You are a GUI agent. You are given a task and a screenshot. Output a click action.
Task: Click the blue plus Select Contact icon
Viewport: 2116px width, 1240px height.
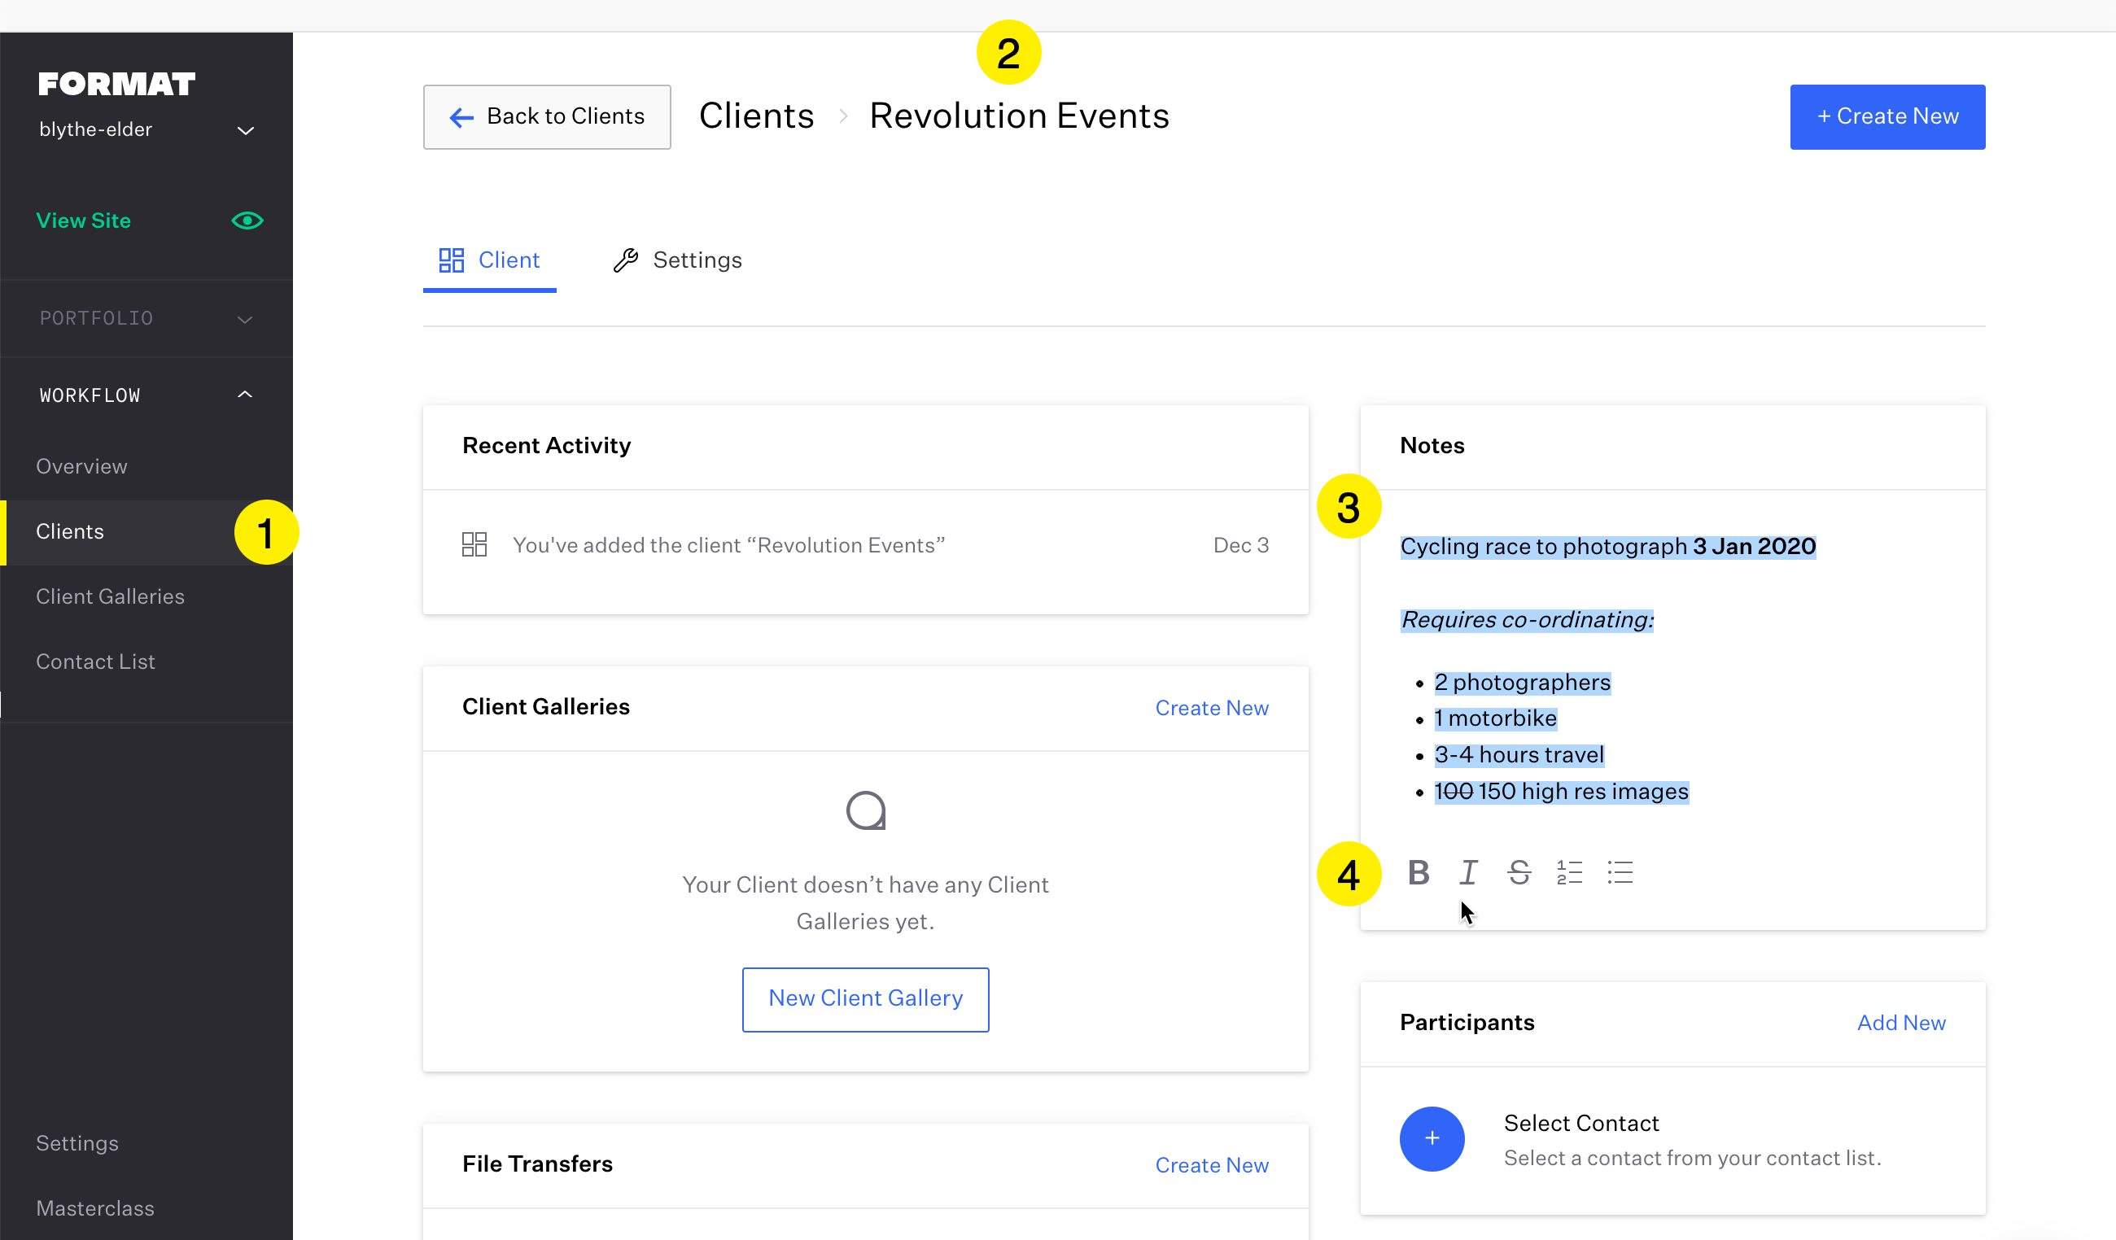tap(1432, 1138)
